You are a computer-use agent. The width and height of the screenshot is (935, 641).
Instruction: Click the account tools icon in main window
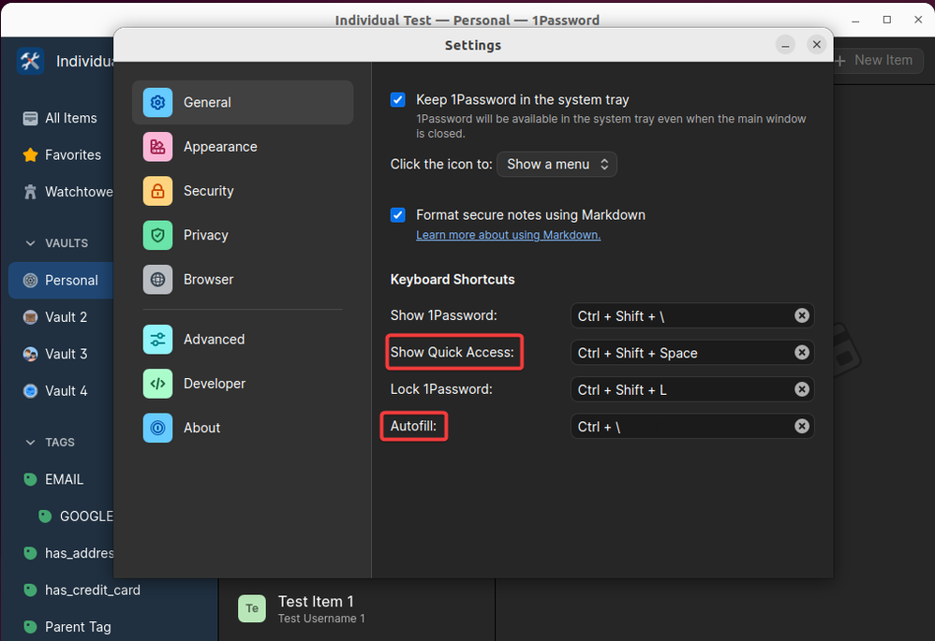point(30,61)
